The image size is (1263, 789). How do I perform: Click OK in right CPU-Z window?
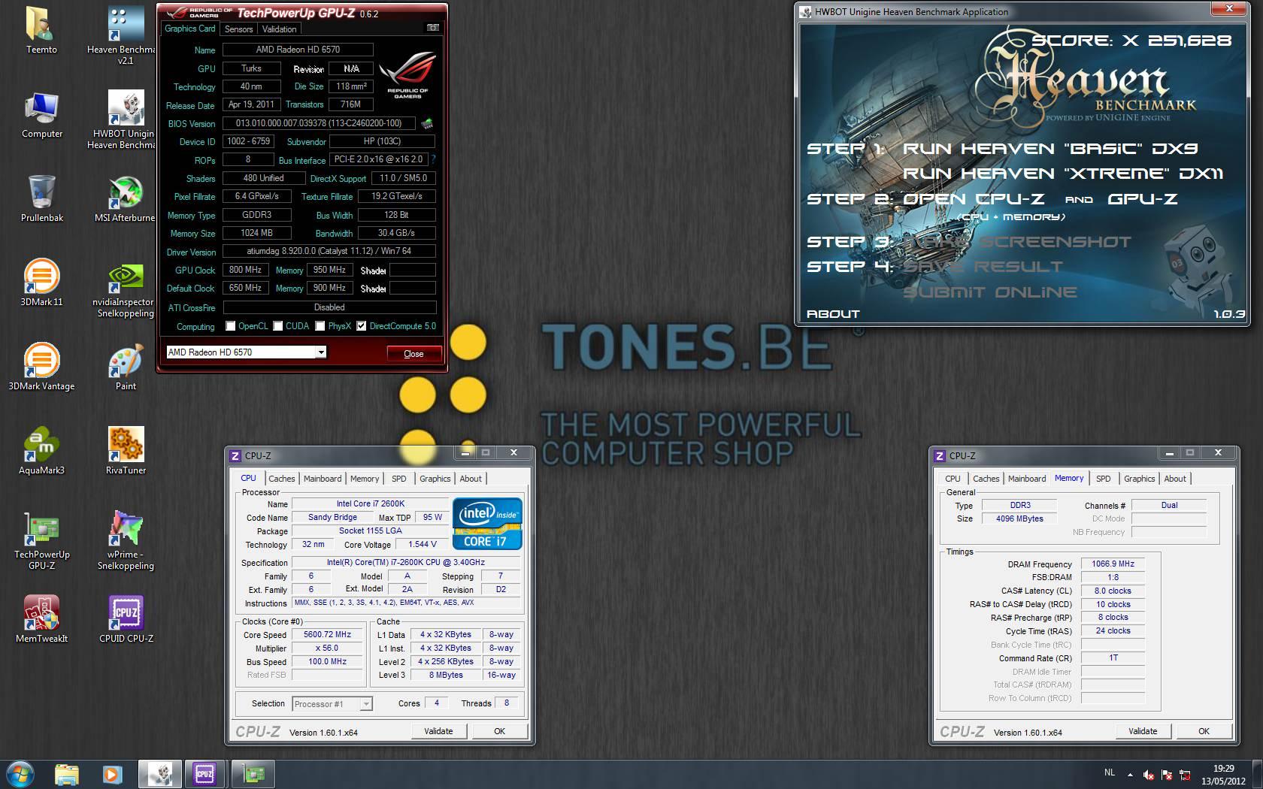pos(1204,731)
